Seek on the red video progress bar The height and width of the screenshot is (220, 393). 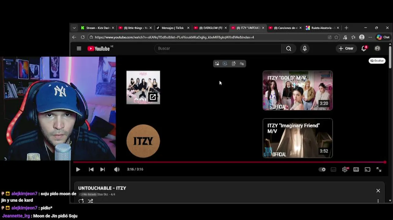tap(229, 162)
